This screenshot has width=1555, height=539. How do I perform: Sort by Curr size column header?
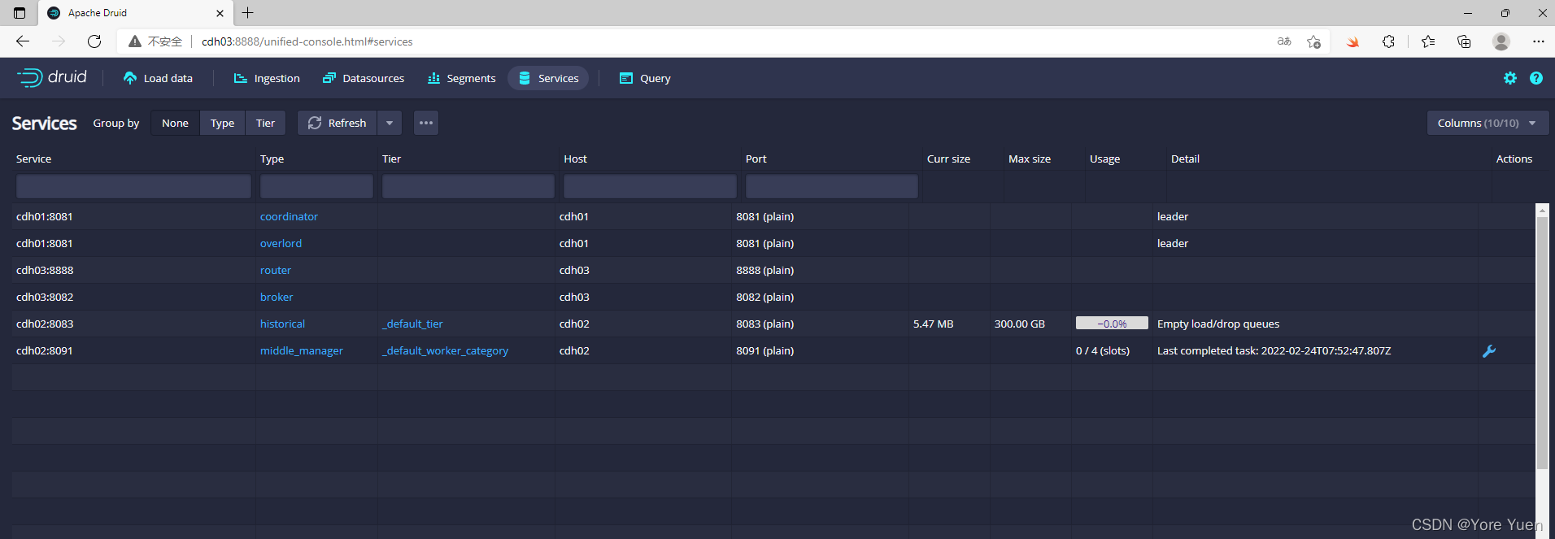(x=948, y=159)
